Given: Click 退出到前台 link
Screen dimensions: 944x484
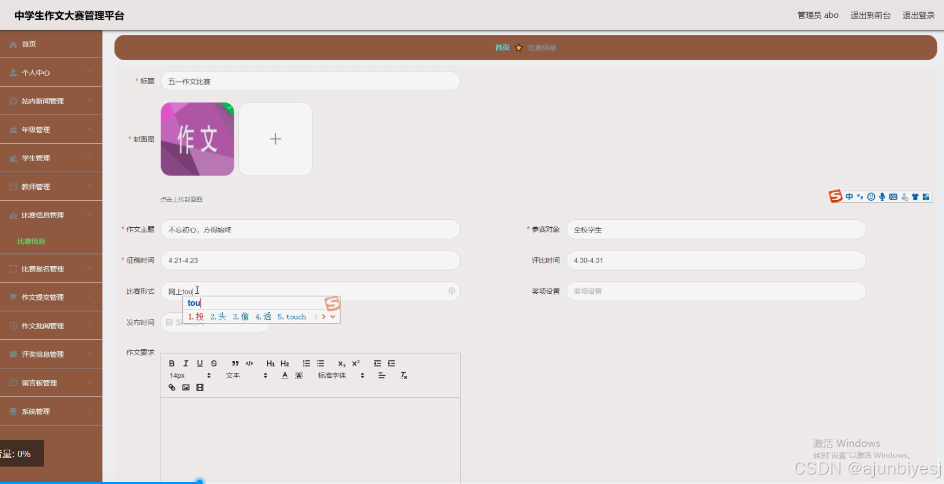Looking at the screenshot, I should click(x=870, y=15).
